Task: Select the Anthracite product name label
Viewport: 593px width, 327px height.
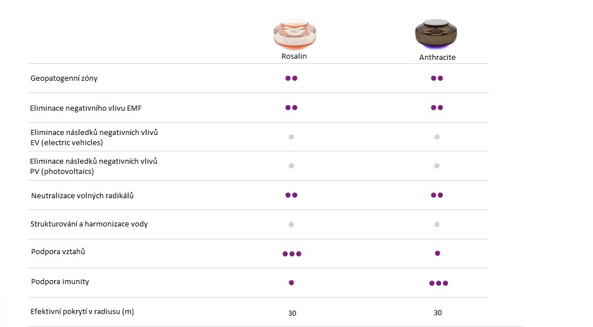Action: coord(437,57)
